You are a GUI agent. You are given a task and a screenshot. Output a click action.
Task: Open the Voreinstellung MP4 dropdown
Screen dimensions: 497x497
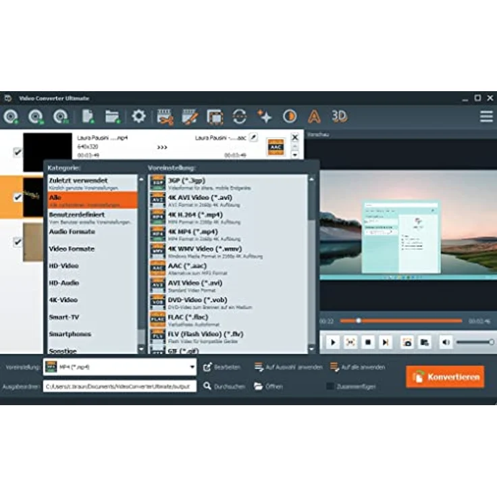[x=120, y=367]
